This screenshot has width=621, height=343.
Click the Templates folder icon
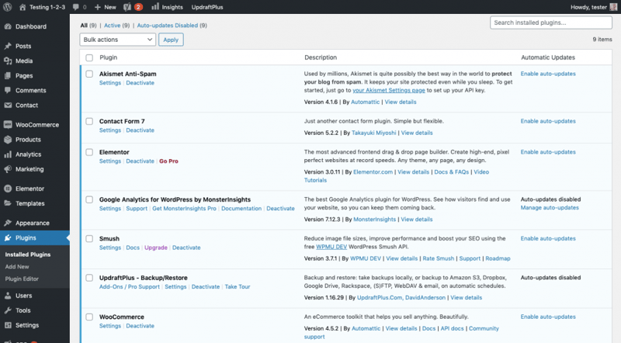point(8,203)
